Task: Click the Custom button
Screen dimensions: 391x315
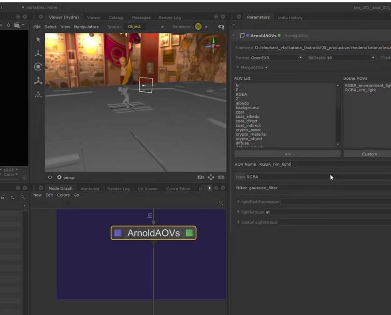Action: pos(369,154)
